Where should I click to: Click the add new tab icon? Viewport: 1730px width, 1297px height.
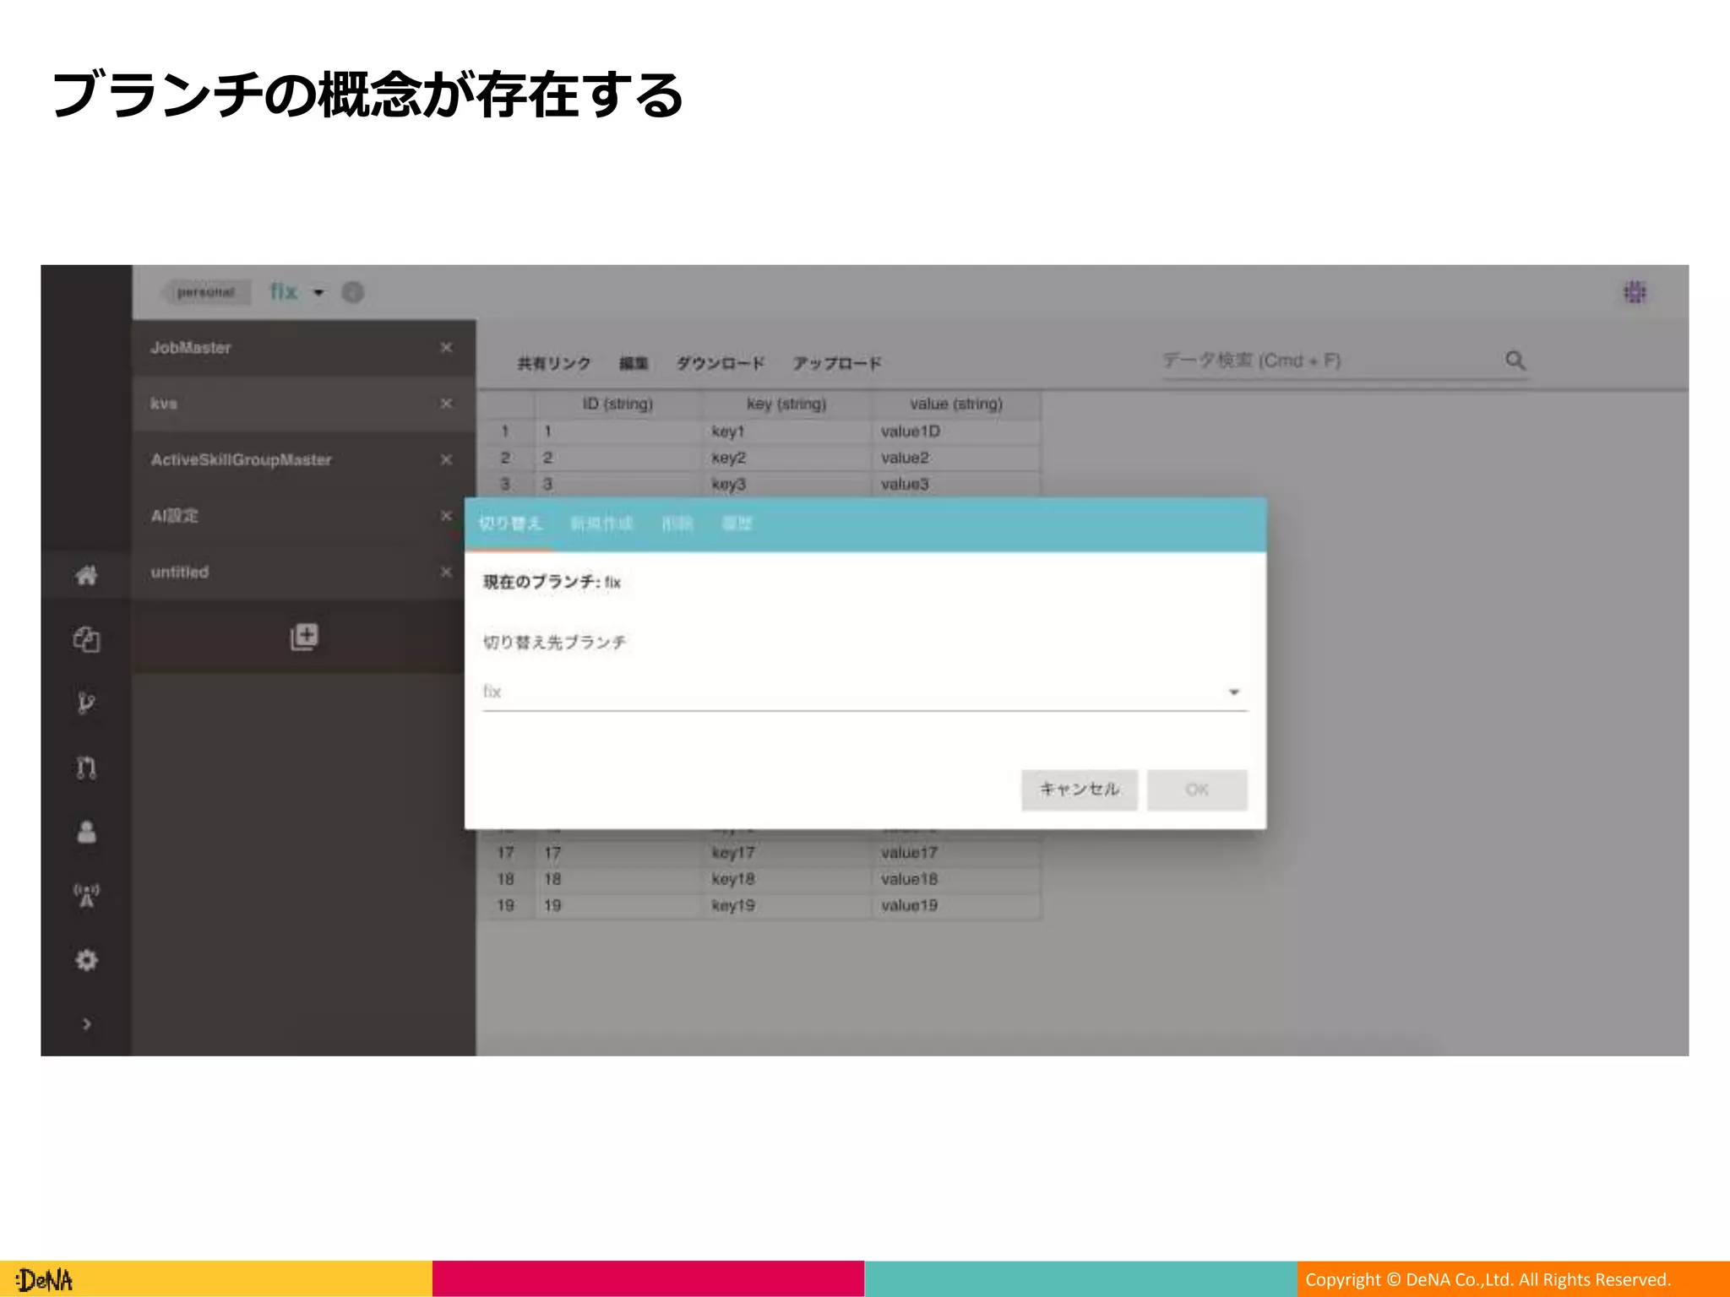[304, 637]
